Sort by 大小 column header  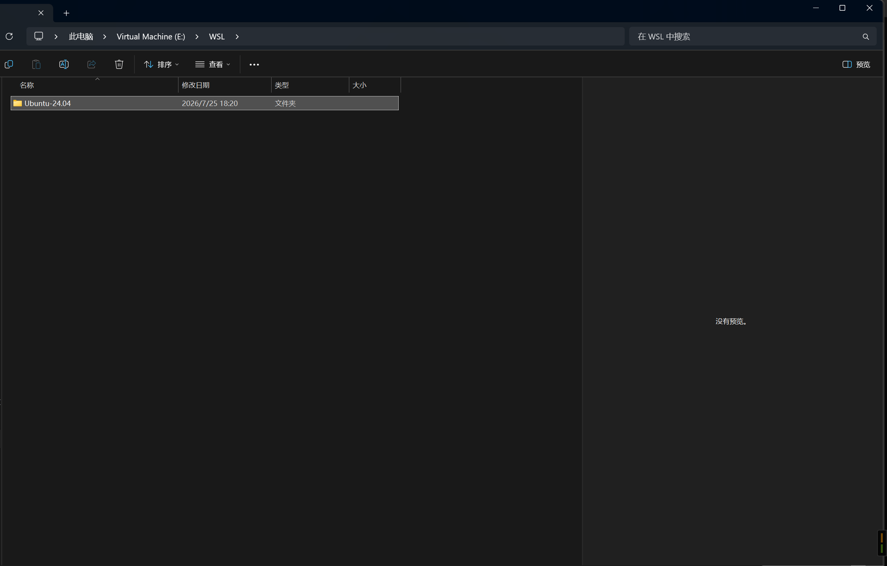[375, 85]
